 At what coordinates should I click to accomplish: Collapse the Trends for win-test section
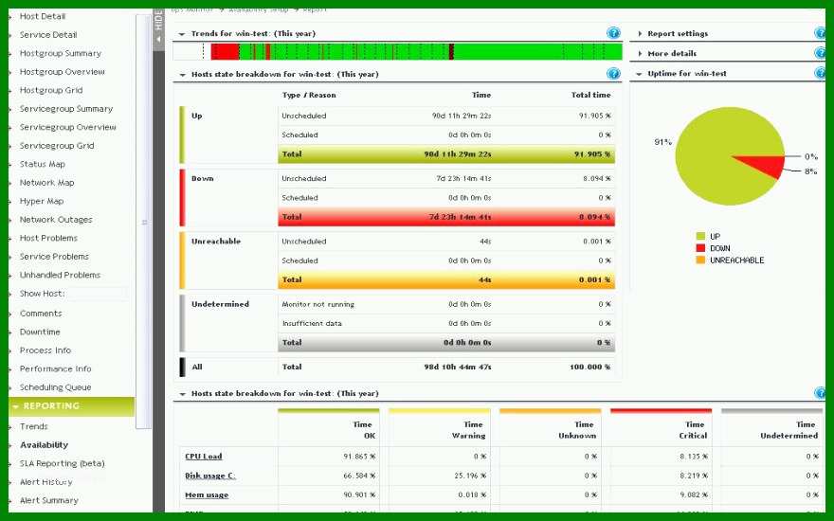coord(182,34)
